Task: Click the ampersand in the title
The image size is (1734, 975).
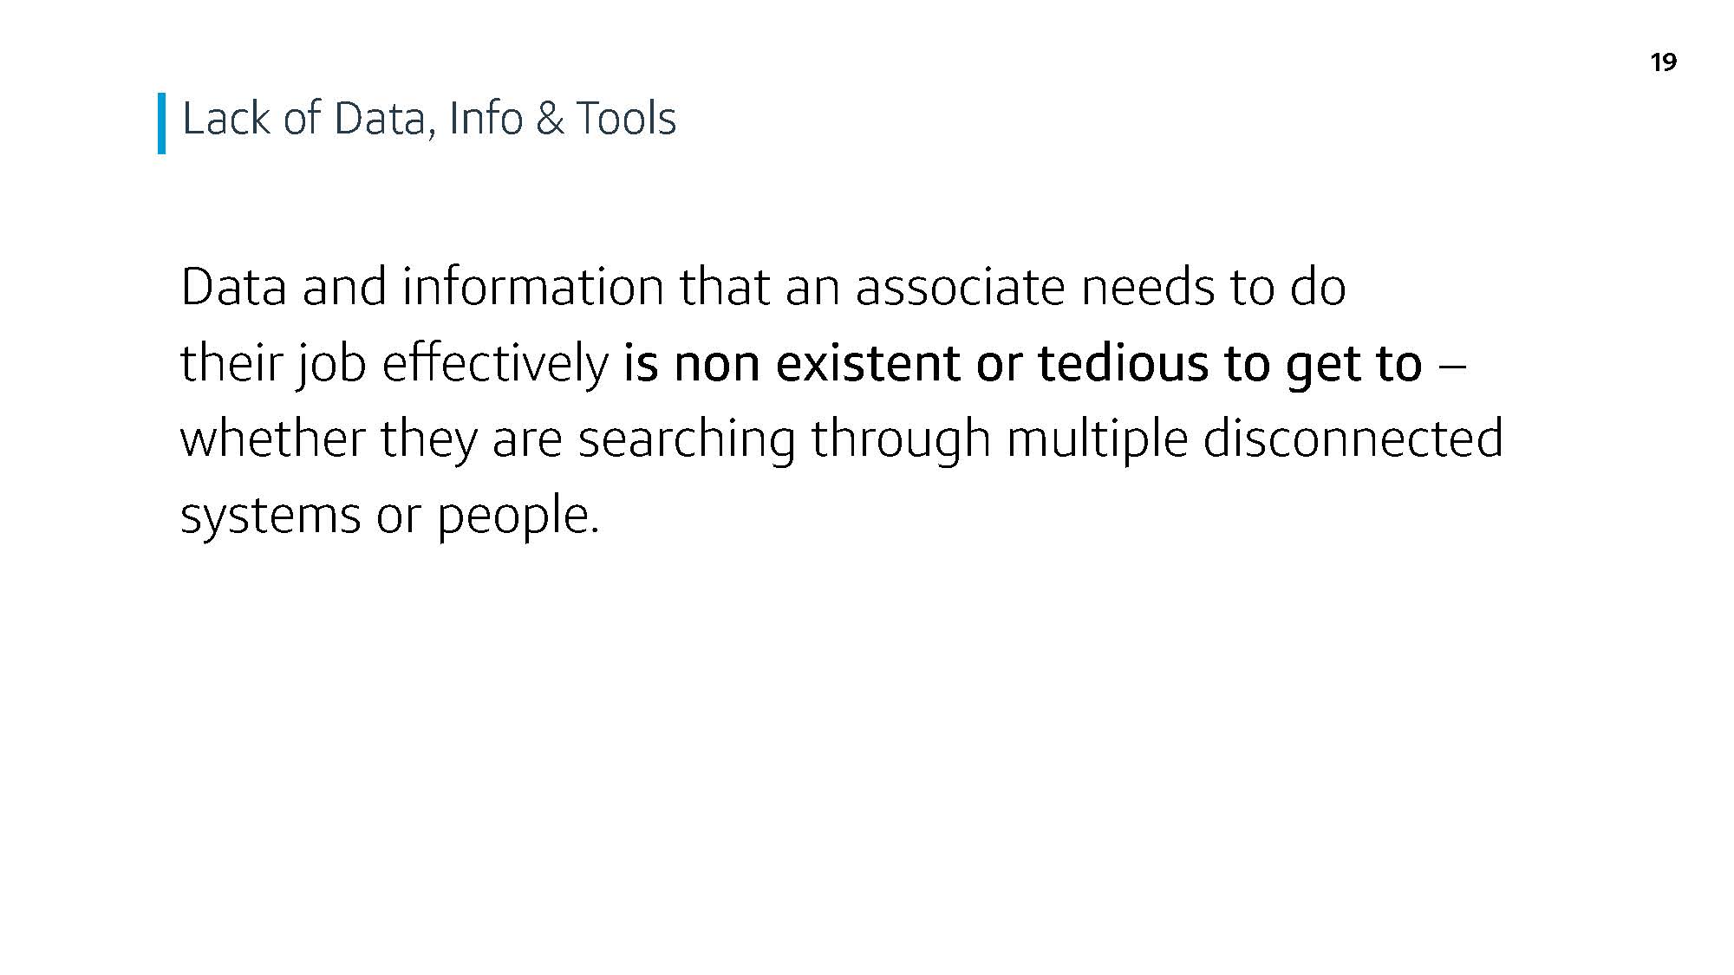Action: 550,119
